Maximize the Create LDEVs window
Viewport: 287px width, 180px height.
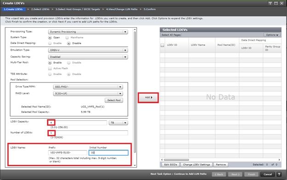[x=276, y=3]
